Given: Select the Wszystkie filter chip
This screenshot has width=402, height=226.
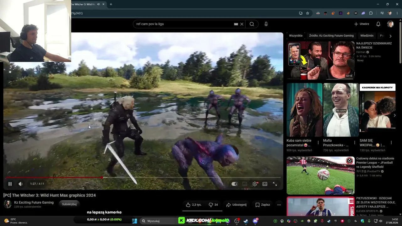Looking at the screenshot, I should pyautogui.click(x=296, y=36).
